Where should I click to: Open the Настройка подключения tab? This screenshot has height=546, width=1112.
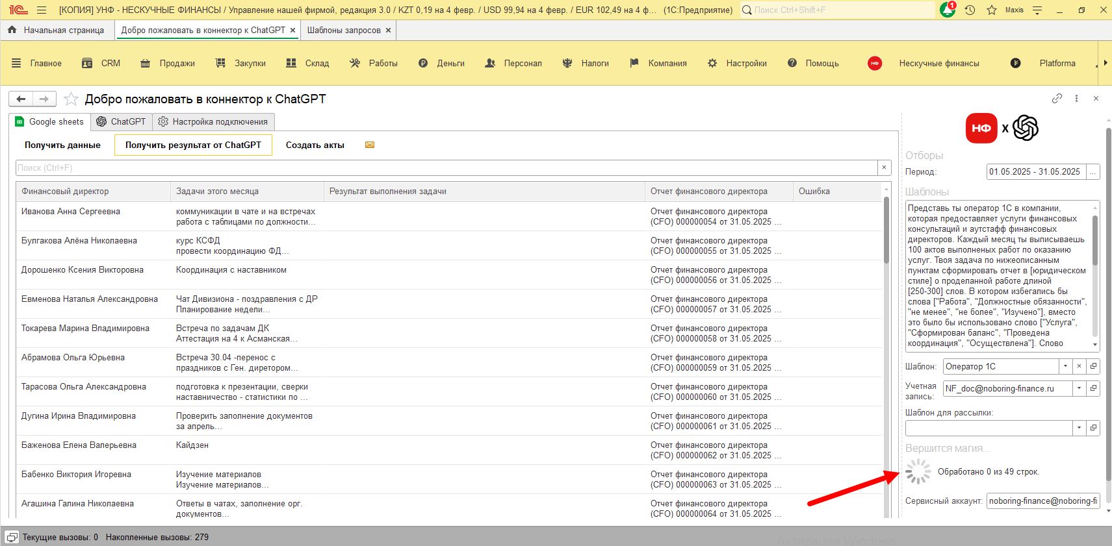[x=213, y=121]
